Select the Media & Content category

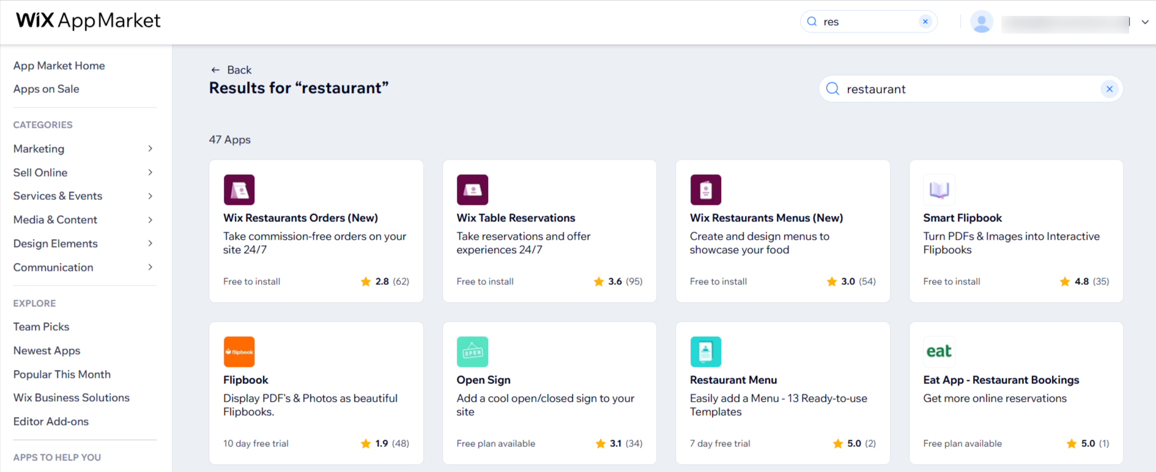[55, 219]
